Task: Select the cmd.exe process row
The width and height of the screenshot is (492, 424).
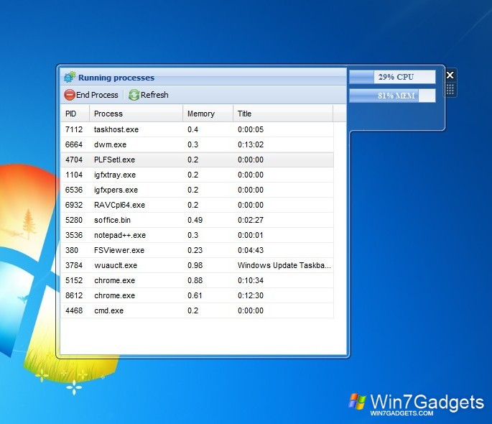Action: 197,310
